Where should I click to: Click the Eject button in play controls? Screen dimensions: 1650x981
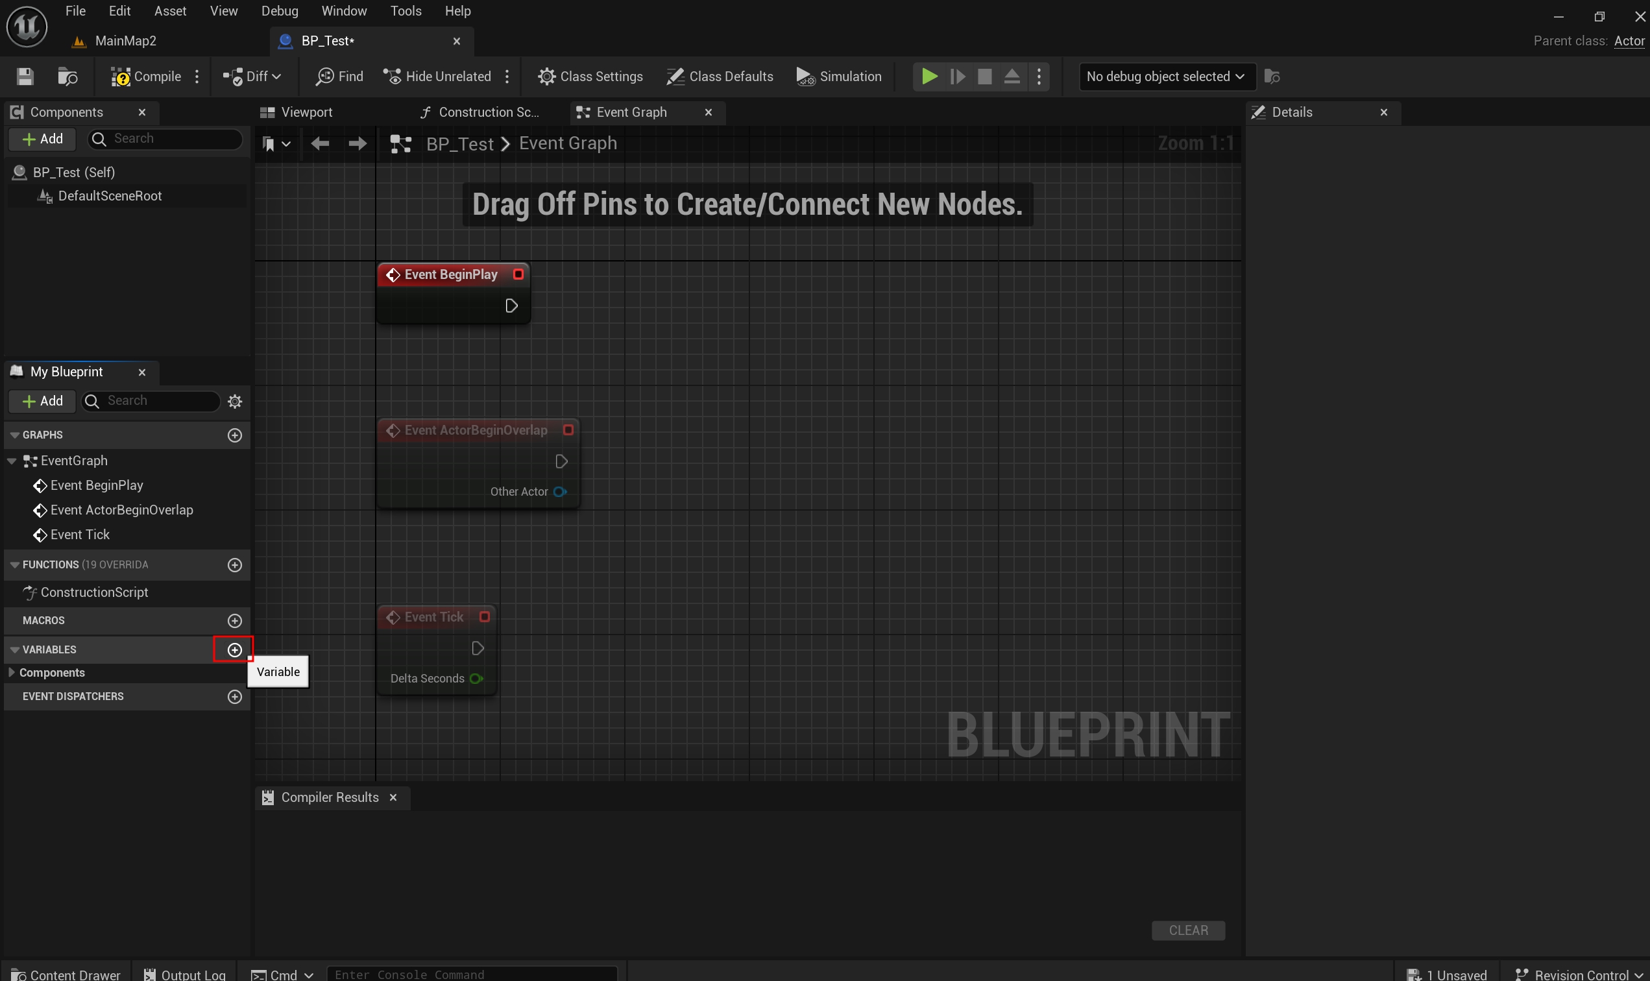coord(1012,77)
